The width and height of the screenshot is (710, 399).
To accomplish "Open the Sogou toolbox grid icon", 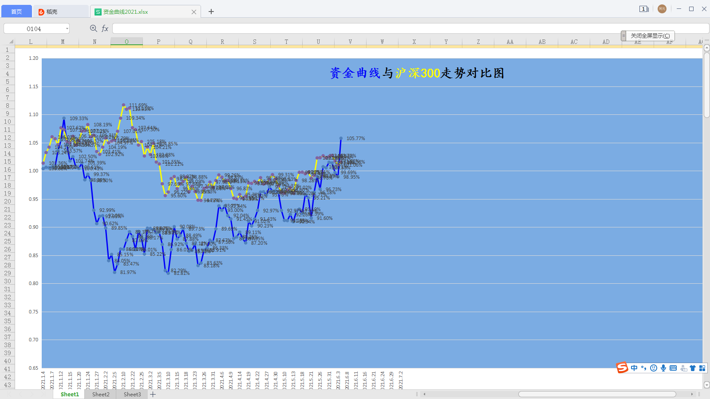I will click(702, 368).
